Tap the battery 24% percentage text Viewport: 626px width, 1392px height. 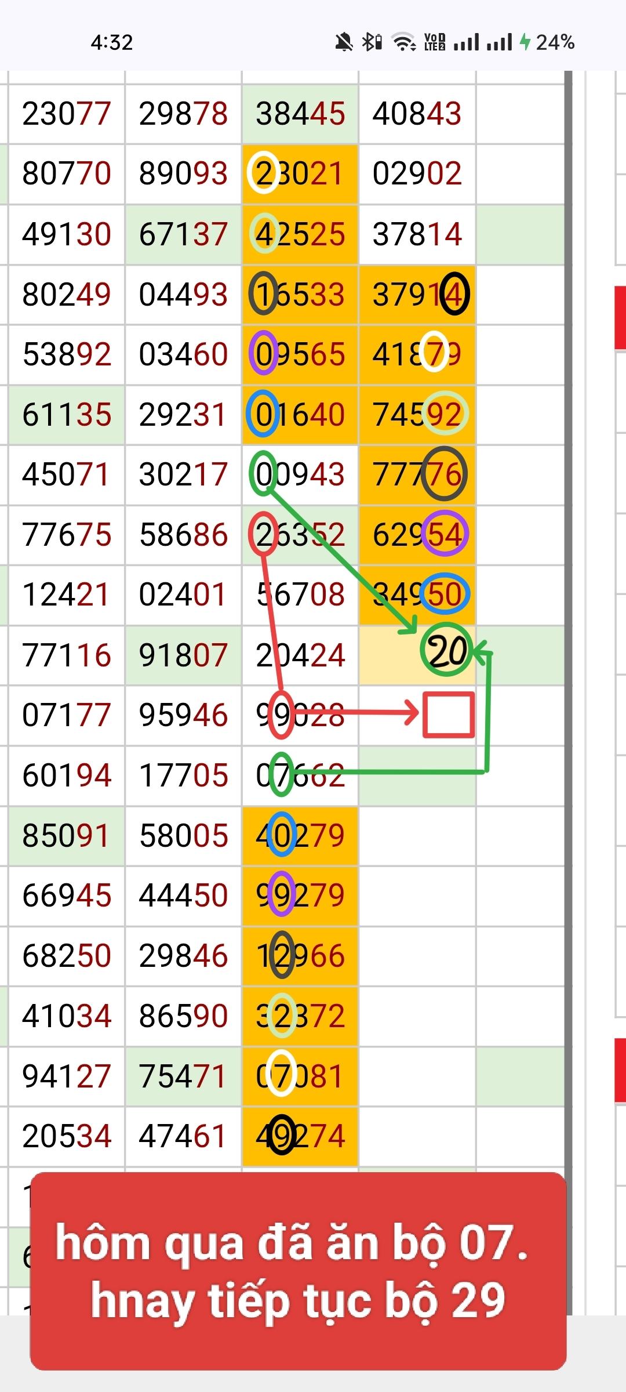pos(555,42)
